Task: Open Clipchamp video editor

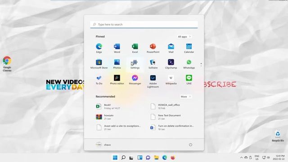Action: (x=171, y=64)
